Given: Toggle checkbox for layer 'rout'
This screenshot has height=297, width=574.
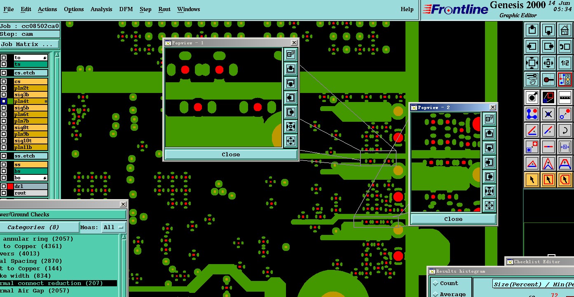Looking at the screenshot, I should [4, 193].
